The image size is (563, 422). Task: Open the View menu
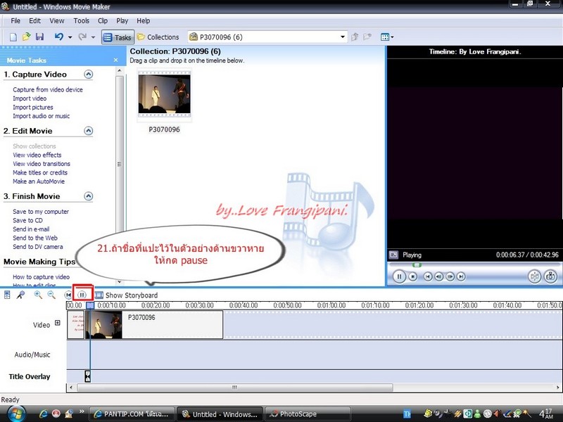tap(57, 21)
